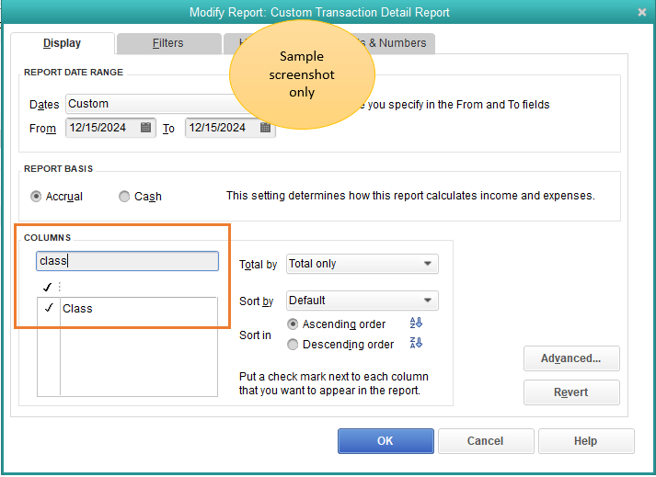This screenshot has height=477, width=656.
Task: Click the Advanced button
Action: 571,358
